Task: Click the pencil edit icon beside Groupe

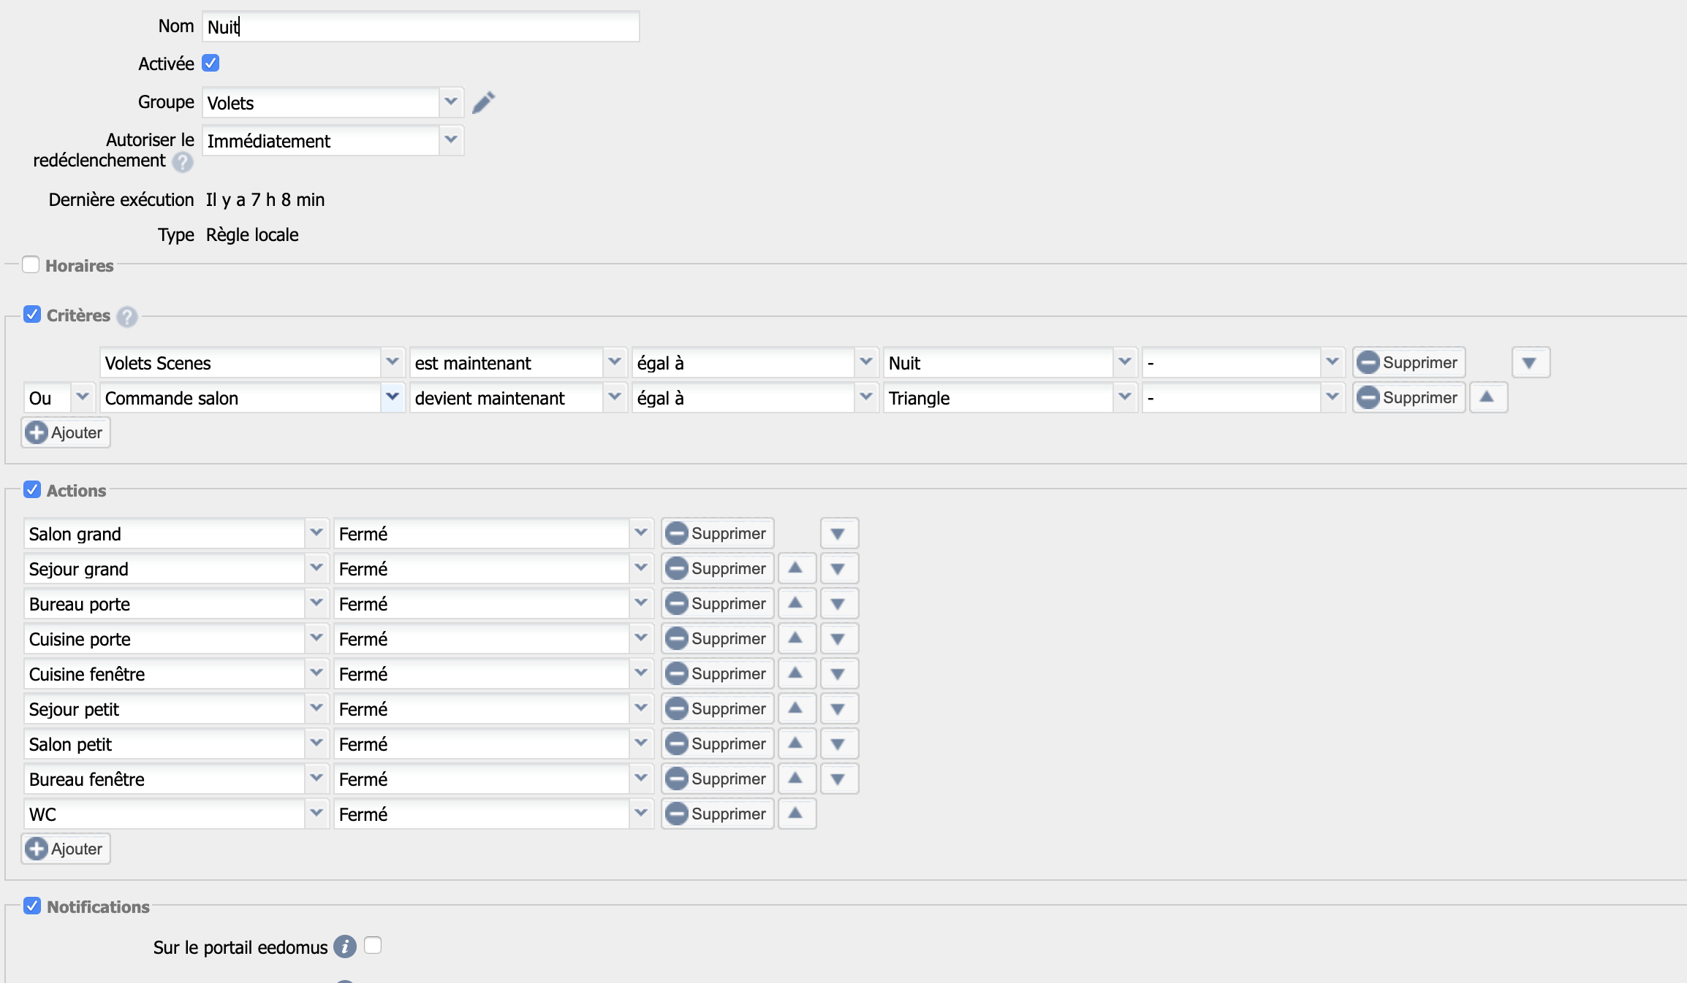Action: (483, 102)
